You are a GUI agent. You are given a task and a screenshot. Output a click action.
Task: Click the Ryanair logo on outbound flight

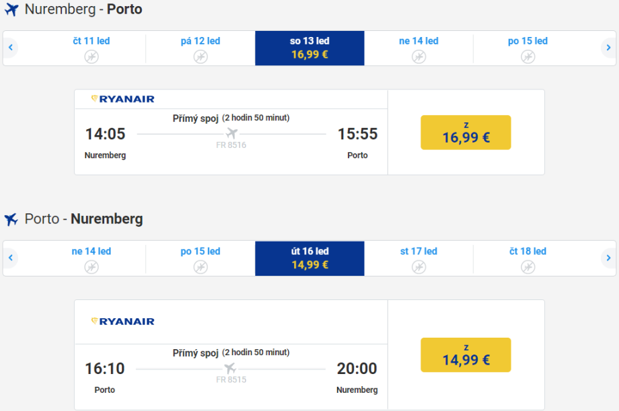click(x=123, y=99)
